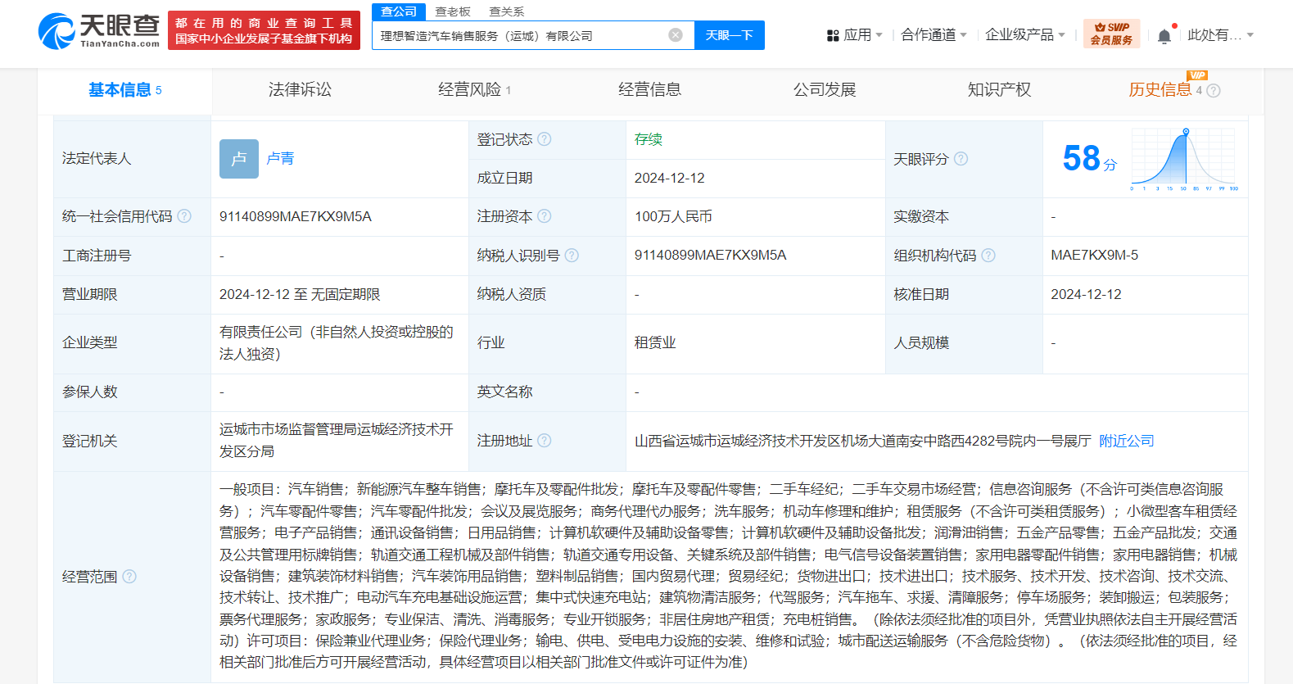This screenshot has height=684, width=1293.
Task: Click the 天眼一下 search button
Action: (x=729, y=35)
